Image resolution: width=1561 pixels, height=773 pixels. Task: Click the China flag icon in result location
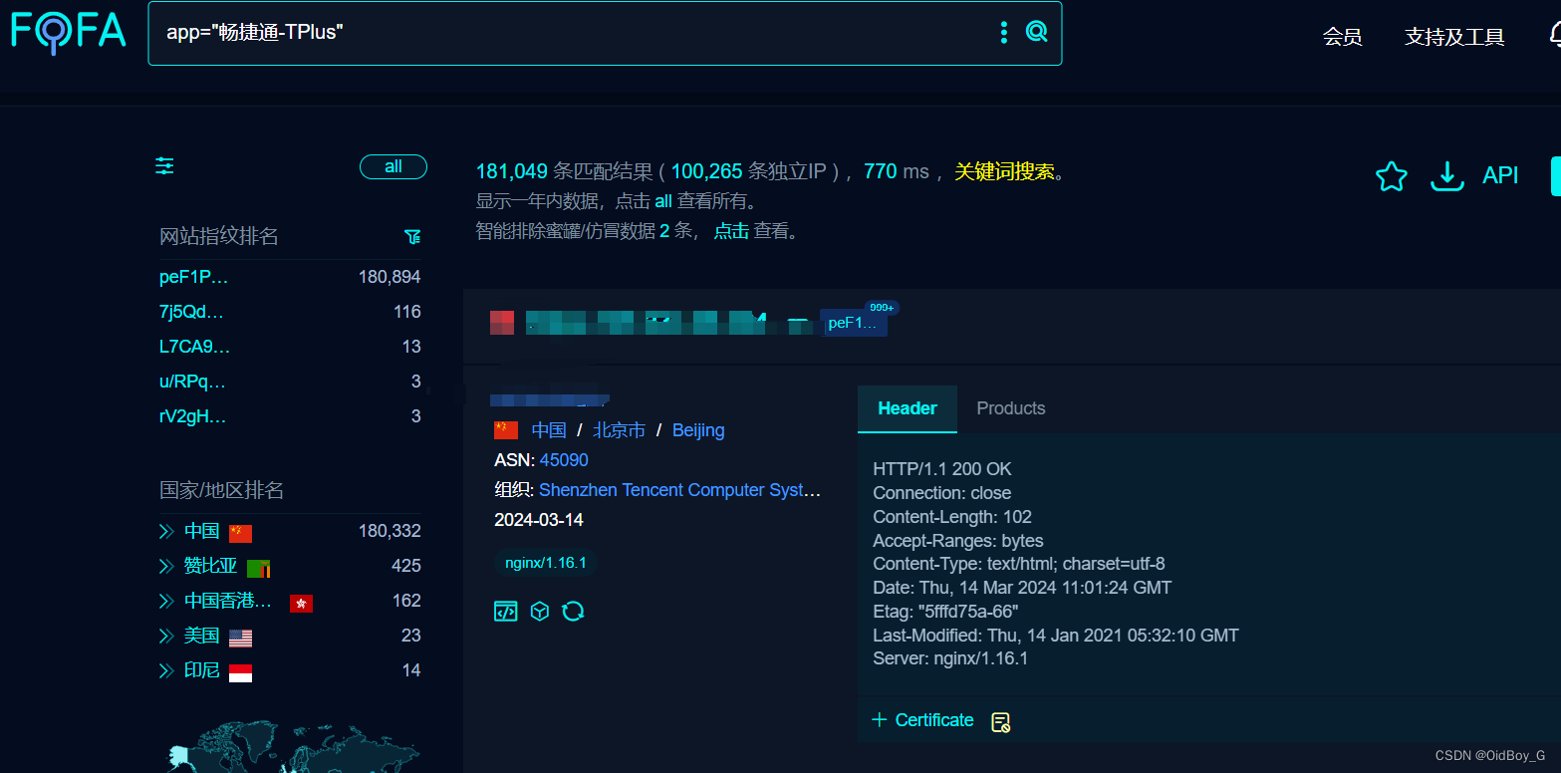pos(506,430)
